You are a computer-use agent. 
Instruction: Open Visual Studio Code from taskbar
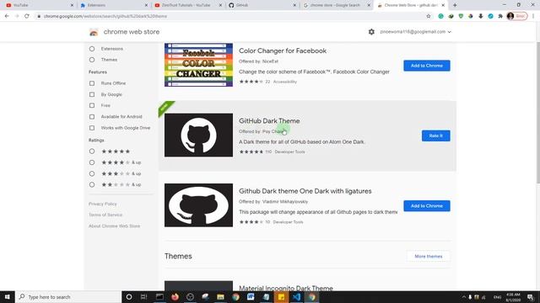click(296, 297)
